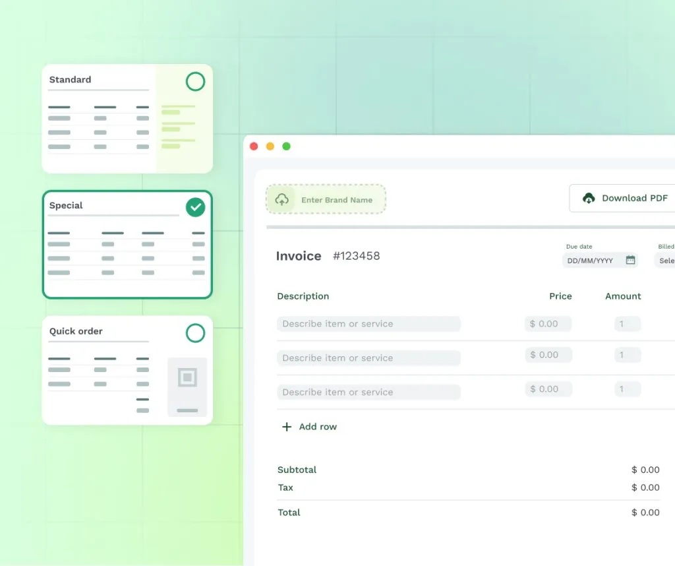675x566 pixels.
Task: Open the Billed to select dropdown
Action: click(x=664, y=261)
